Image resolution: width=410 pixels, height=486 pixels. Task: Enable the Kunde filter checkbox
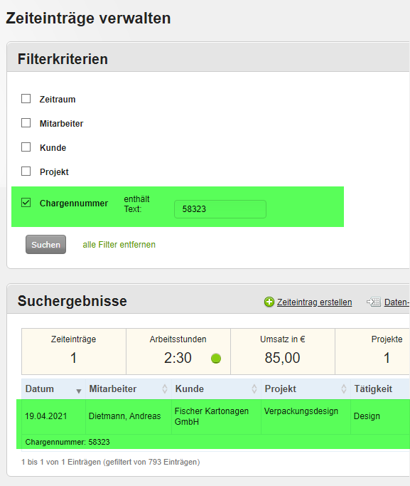pos(26,147)
